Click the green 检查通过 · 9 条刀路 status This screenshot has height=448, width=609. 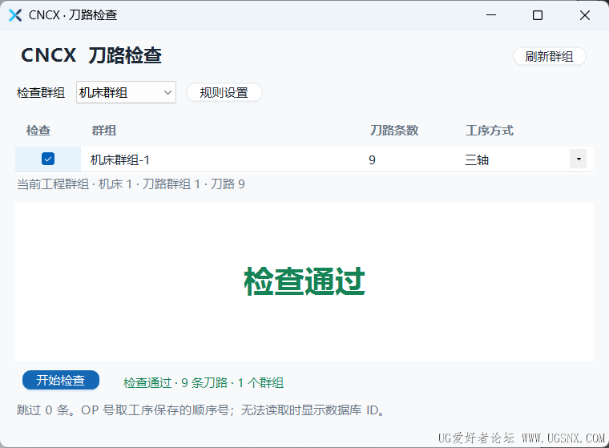[x=204, y=383]
